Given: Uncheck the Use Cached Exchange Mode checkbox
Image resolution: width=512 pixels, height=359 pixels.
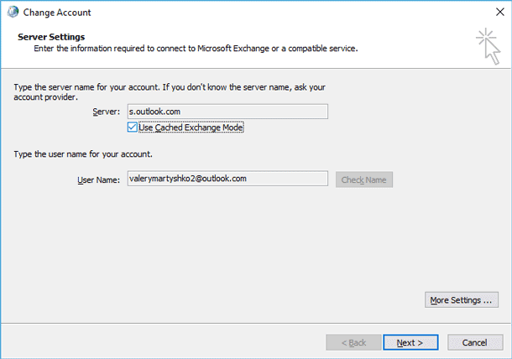Looking at the screenshot, I should [x=133, y=127].
